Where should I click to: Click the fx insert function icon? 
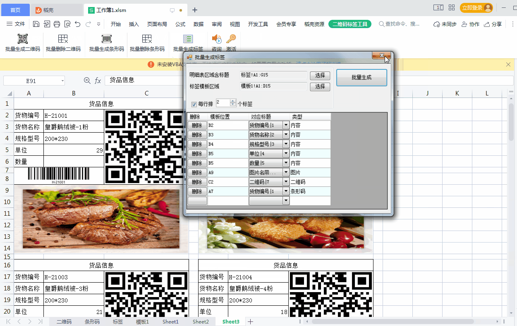click(x=98, y=81)
